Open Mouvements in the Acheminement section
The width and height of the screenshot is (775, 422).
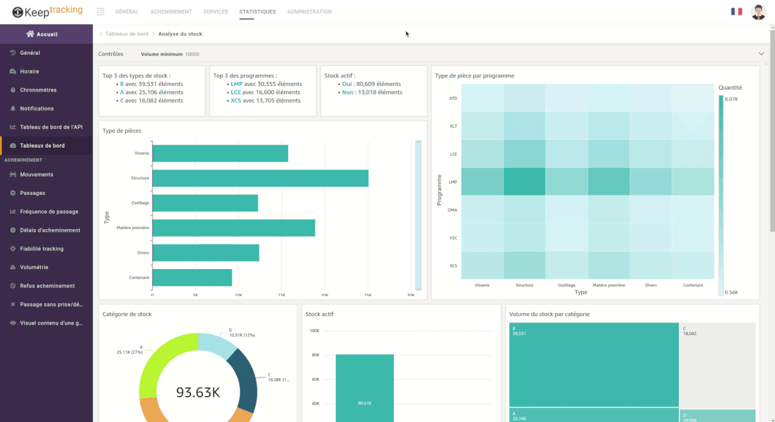14,174
